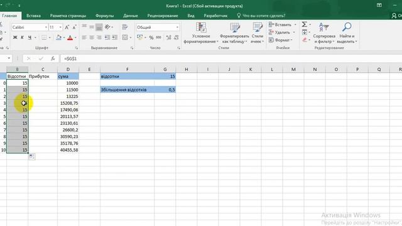Select cell containing 0,5
Viewport: 402px width, 226px height.
point(165,90)
